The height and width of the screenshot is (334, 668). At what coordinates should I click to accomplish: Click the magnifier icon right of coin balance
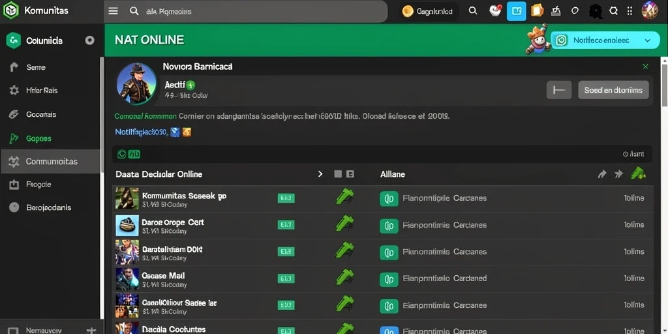point(473,11)
